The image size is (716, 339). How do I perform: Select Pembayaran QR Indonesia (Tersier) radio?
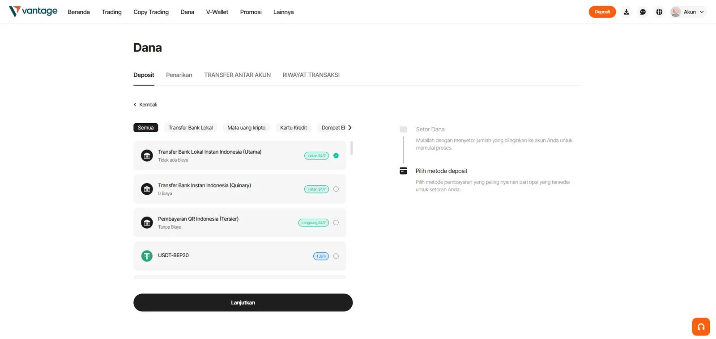click(x=336, y=222)
